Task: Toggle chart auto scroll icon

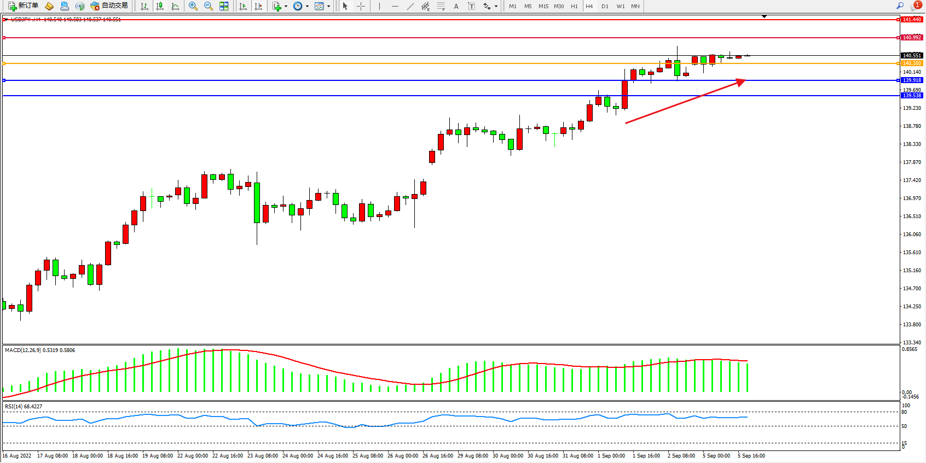Action: pyautogui.click(x=243, y=6)
